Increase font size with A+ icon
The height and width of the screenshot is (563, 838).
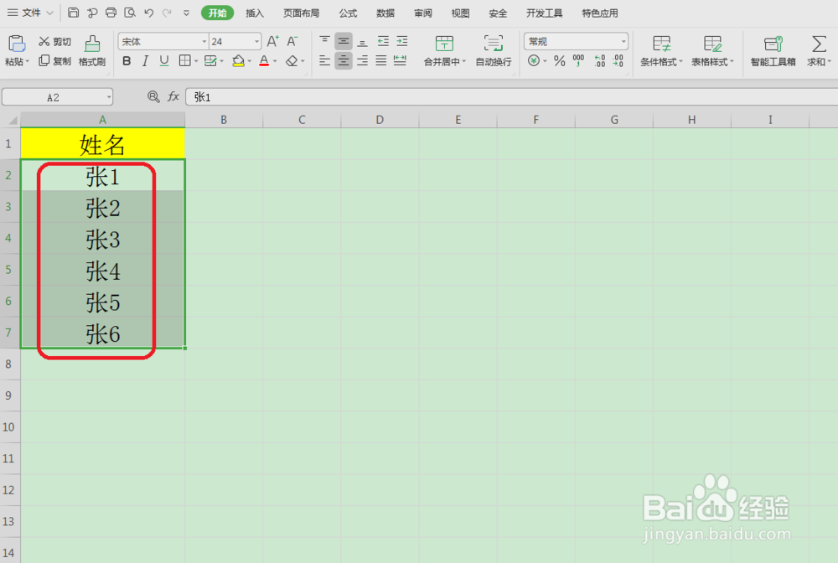pyautogui.click(x=272, y=41)
